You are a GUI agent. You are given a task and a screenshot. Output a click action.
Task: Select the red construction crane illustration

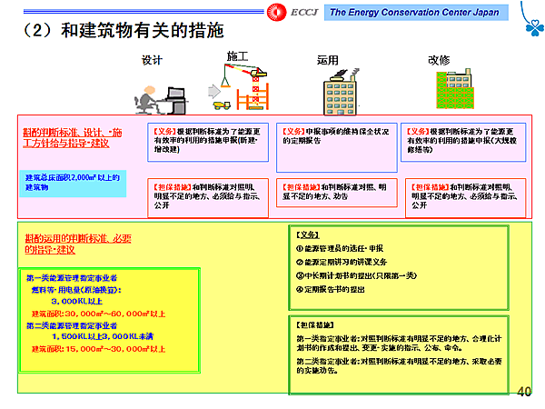(x=246, y=87)
